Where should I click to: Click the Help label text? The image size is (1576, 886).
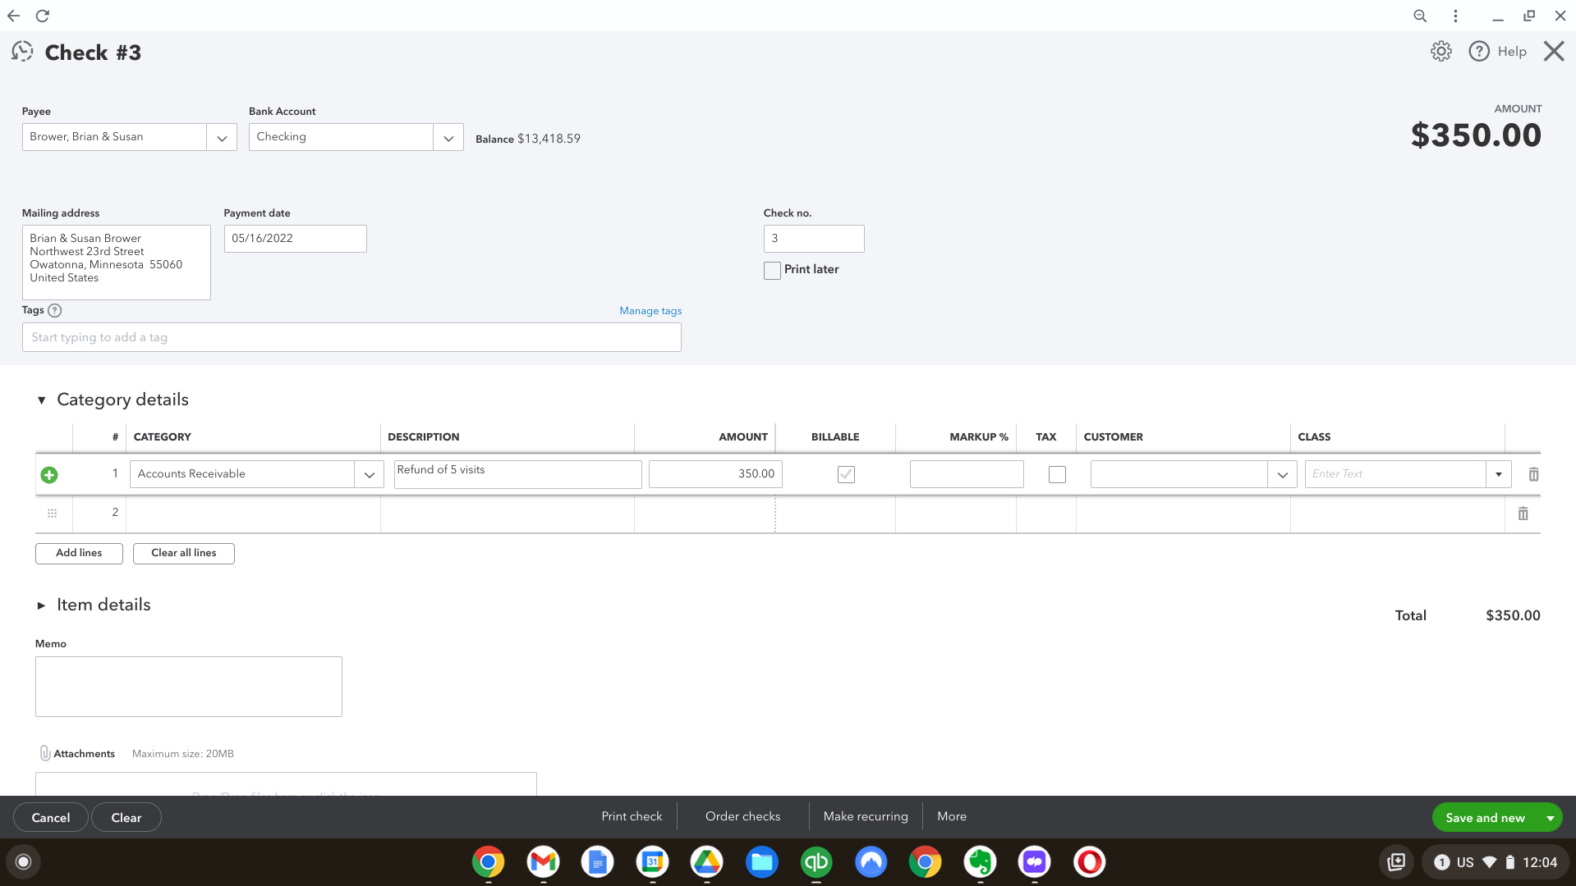(x=1511, y=52)
